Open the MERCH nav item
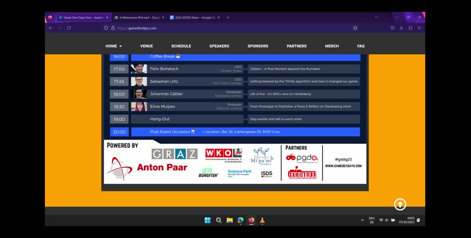Viewport: 471px width, 238px height. click(x=332, y=46)
